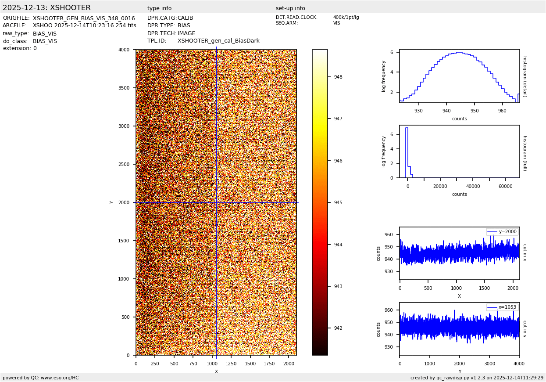
Task: Click the type info heading
Action: [159, 8]
